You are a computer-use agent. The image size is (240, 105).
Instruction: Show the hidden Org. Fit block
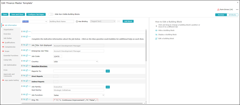point(24,99)
